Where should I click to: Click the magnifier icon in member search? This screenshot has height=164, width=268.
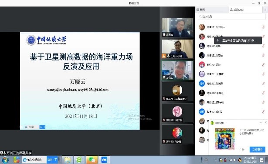200,17
